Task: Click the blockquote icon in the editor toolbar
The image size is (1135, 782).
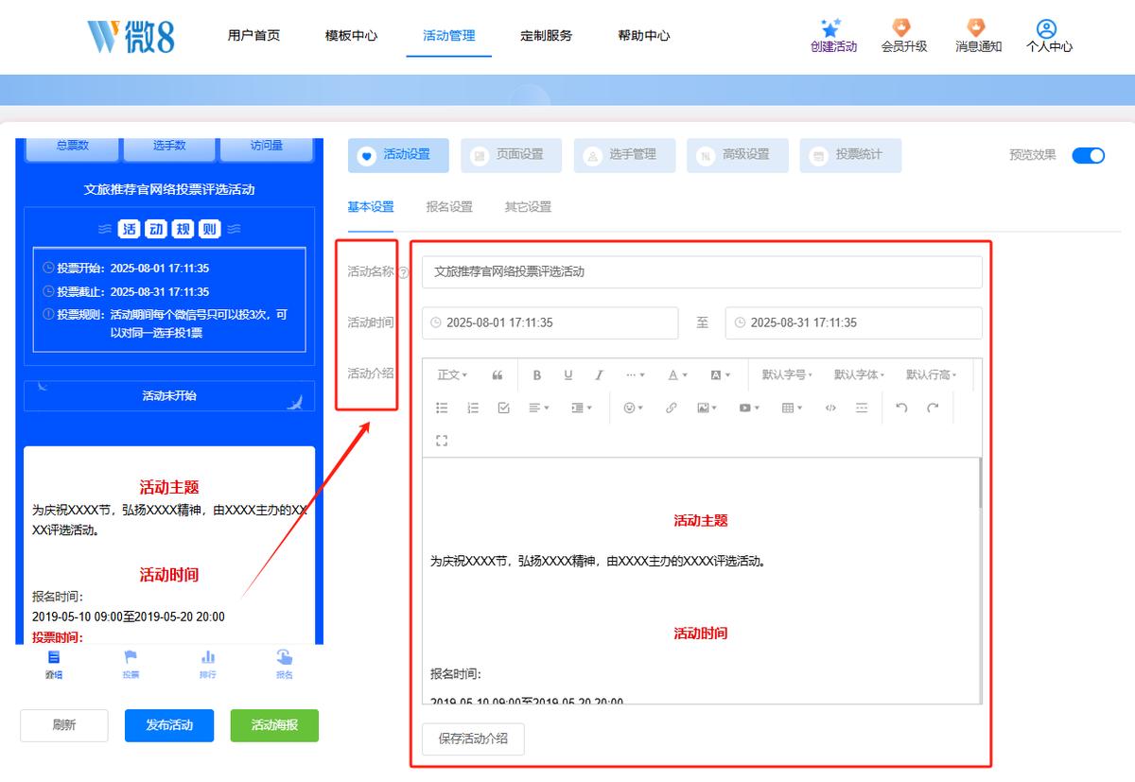Action: point(498,375)
